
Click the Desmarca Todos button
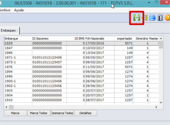pyautogui.click(x=62, y=113)
